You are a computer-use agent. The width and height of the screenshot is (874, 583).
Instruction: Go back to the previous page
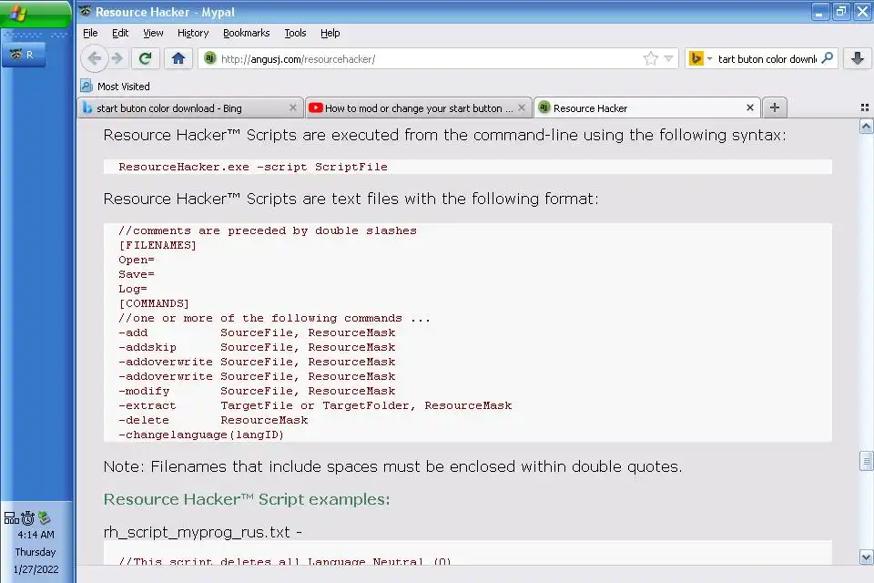point(94,58)
